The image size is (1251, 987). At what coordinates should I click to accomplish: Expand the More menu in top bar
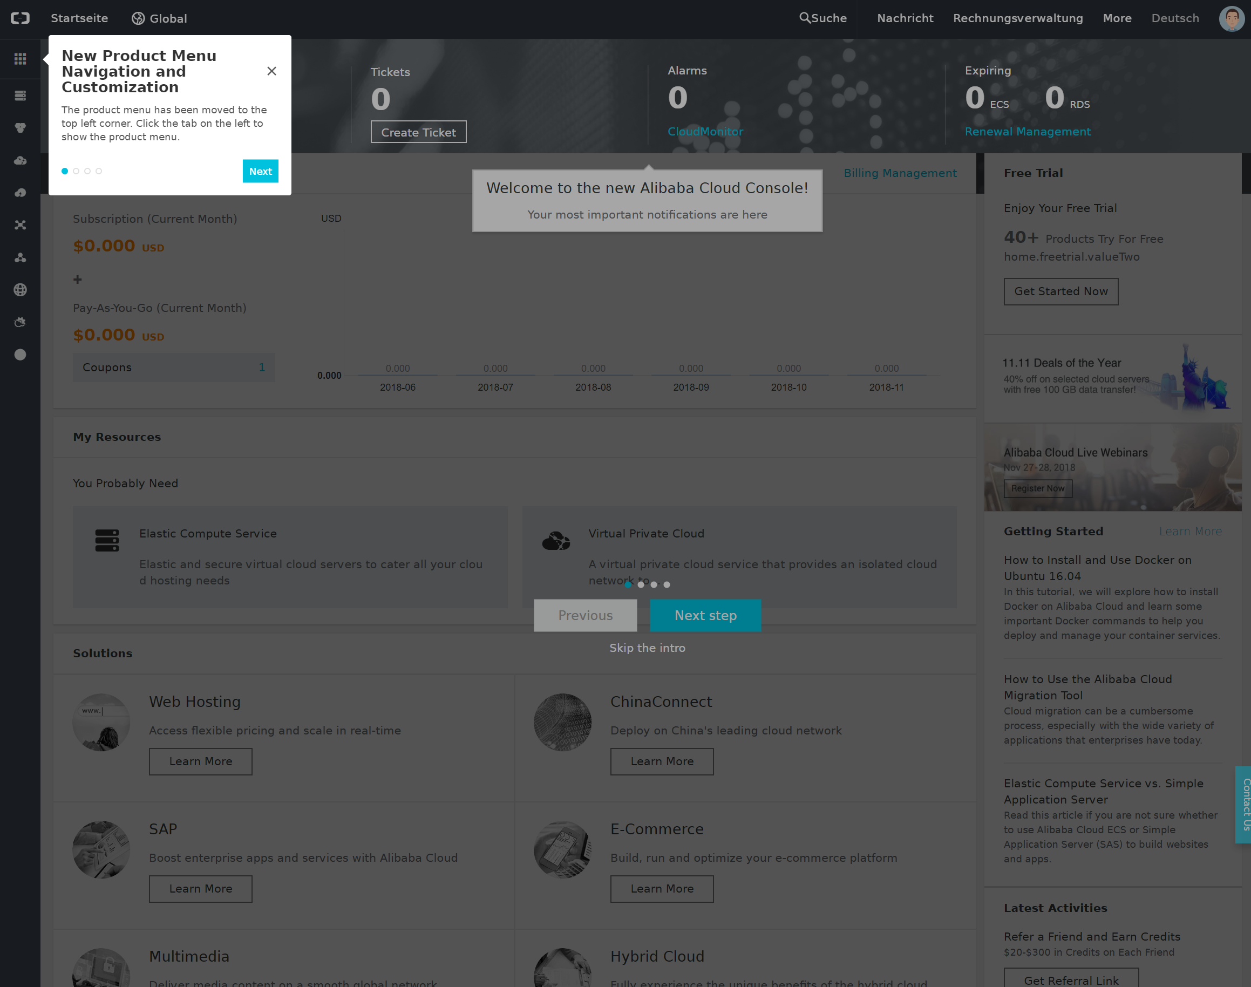pos(1117,18)
